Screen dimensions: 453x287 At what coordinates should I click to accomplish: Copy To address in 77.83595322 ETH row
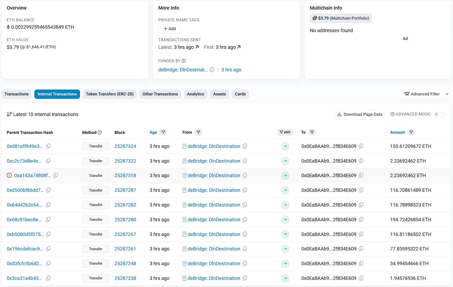pos(361,249)
